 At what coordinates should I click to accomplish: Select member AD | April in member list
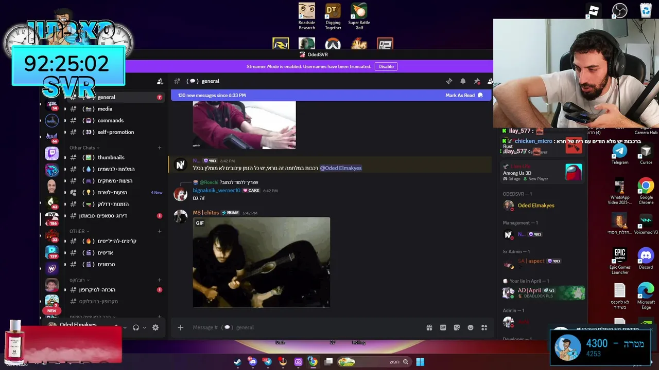click(543, 293)
